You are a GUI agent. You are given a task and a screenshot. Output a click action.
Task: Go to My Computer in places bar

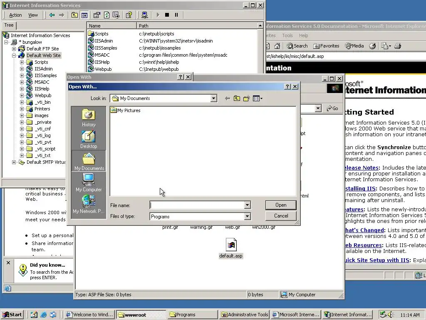pos(89,182)
